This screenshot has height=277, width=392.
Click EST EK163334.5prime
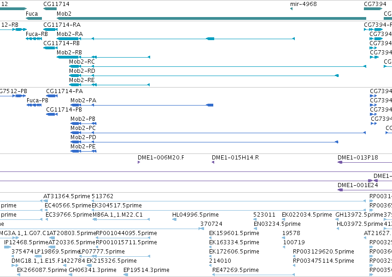[x=211, y=247]
